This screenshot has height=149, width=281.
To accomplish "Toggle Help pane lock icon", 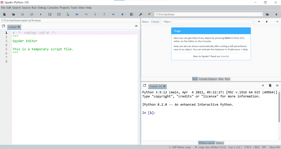I will click(267, 21).
